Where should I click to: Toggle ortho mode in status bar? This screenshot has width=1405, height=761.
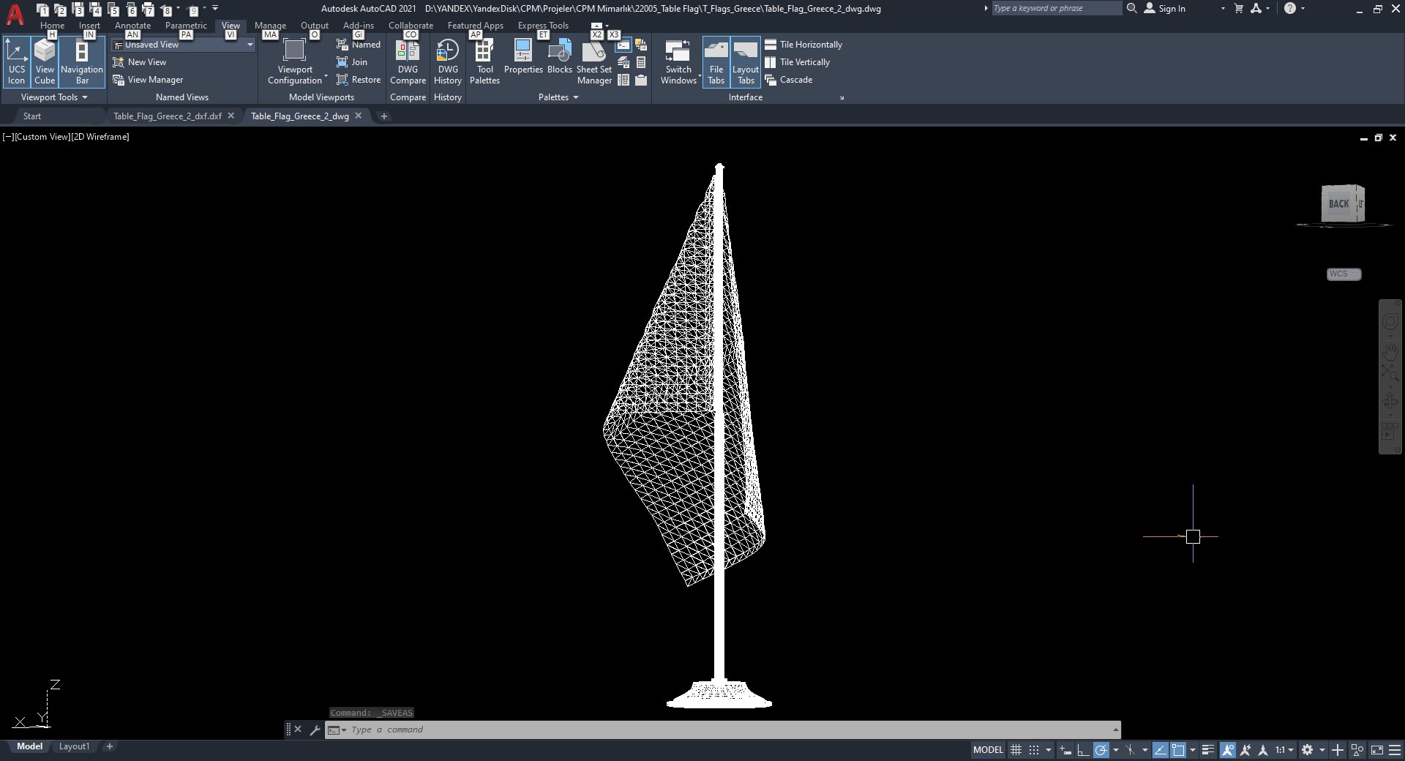[x=1083, y=750]
